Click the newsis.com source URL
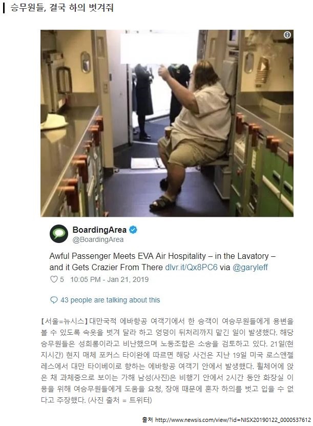This screenshot has width=313, height=426. (x=233, y=420)
